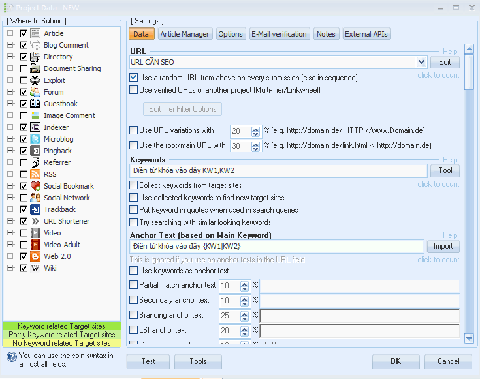Enable Use keywords as anchor text
The image size is (480, 379).
[x=133, y=271]
